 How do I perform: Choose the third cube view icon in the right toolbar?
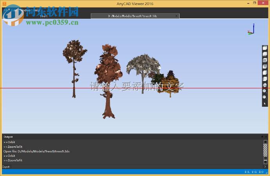pyautogui.click(x=265, y=60)
